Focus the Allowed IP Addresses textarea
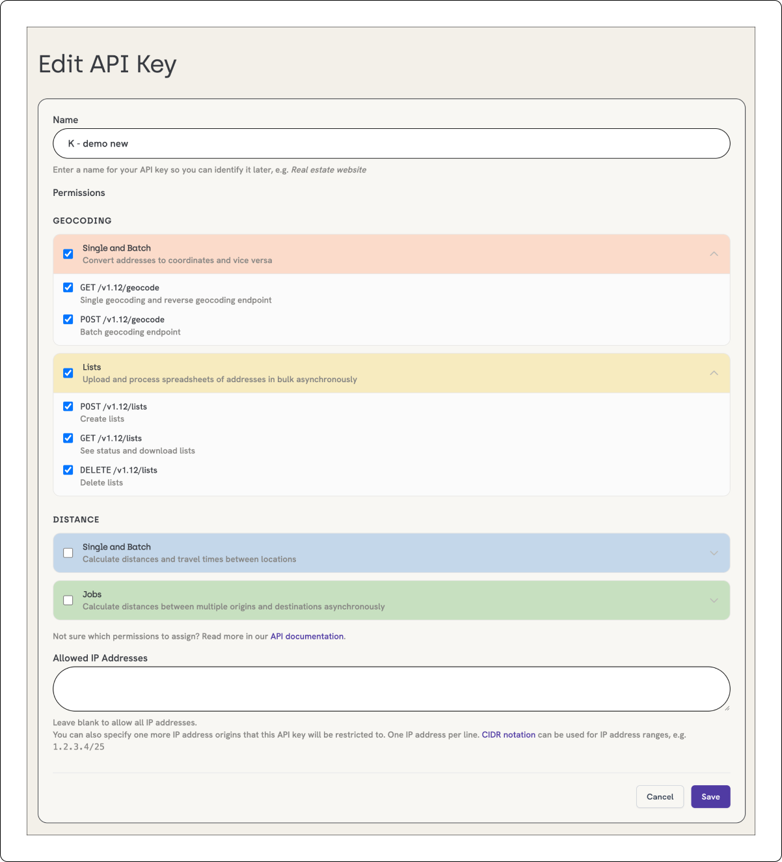The width and height of the screenshot is (782, 862). point(392,689)
